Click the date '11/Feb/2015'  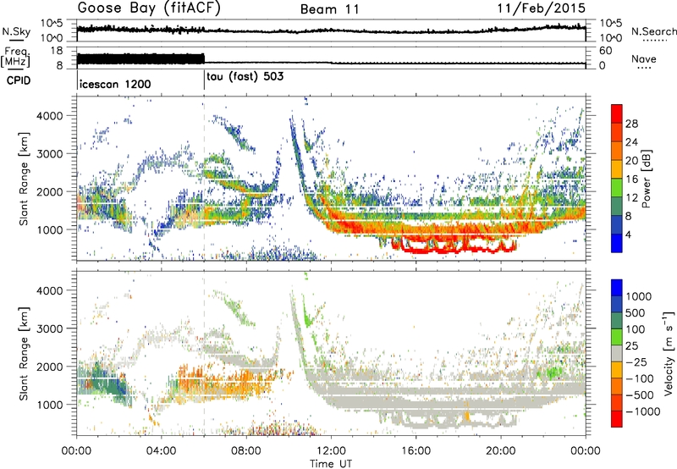pos(542,8)
